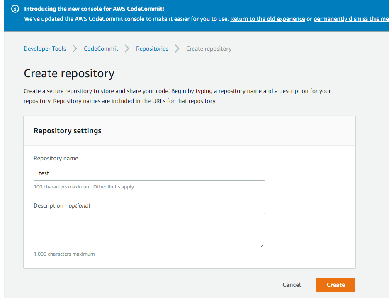Viewport: 389px width, 298px height.
Task: Click the 100 characters maximum hint text
Action: (84, 187)
